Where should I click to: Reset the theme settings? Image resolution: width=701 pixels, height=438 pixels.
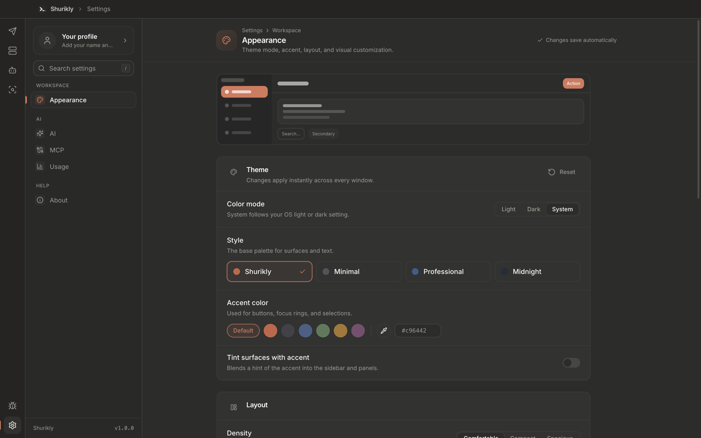(562, 172)
